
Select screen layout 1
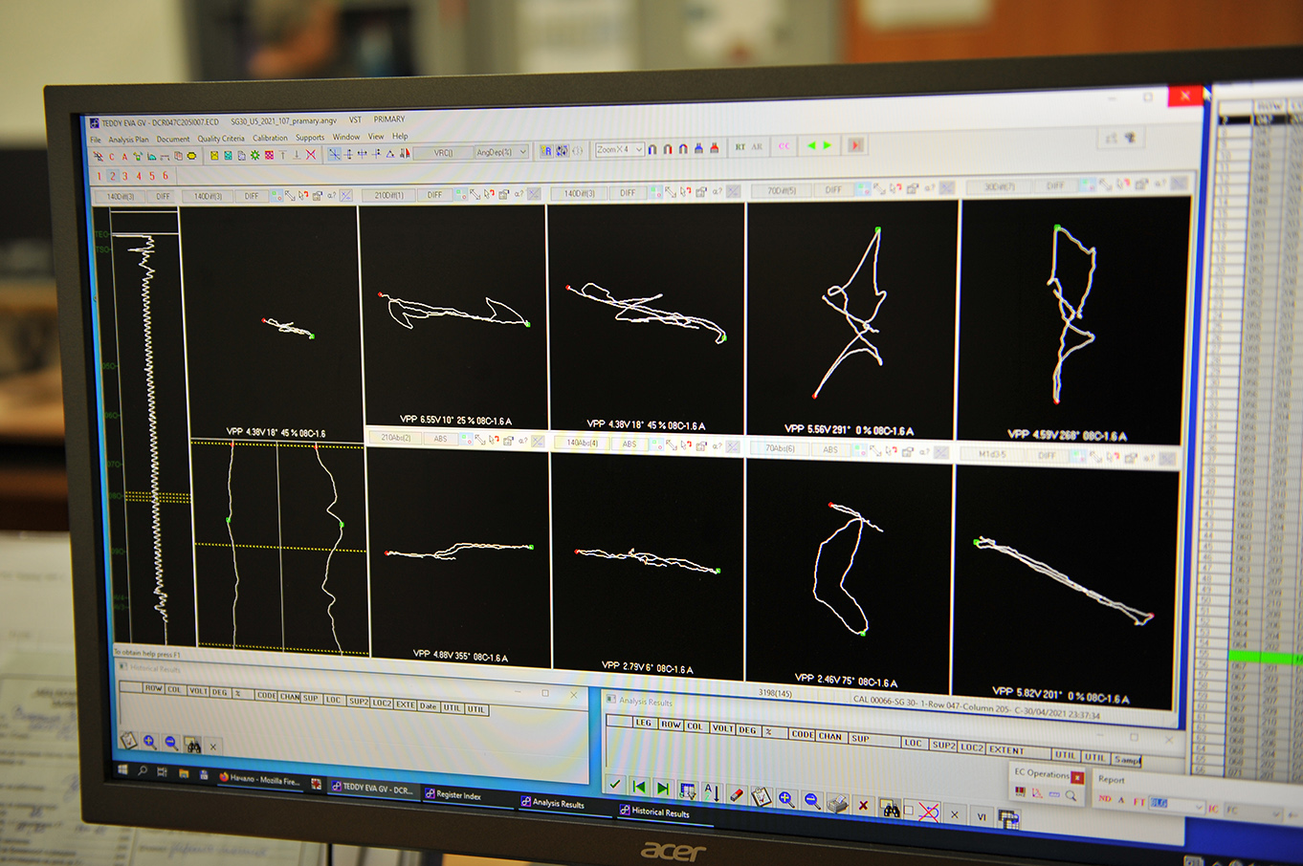99,176
